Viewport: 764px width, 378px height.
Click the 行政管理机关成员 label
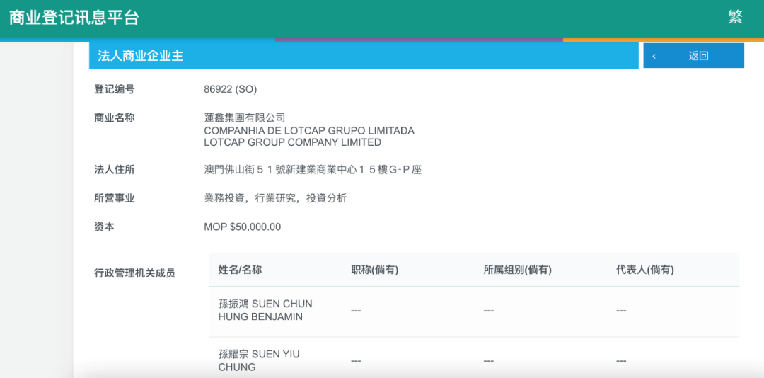click(134, 273)
